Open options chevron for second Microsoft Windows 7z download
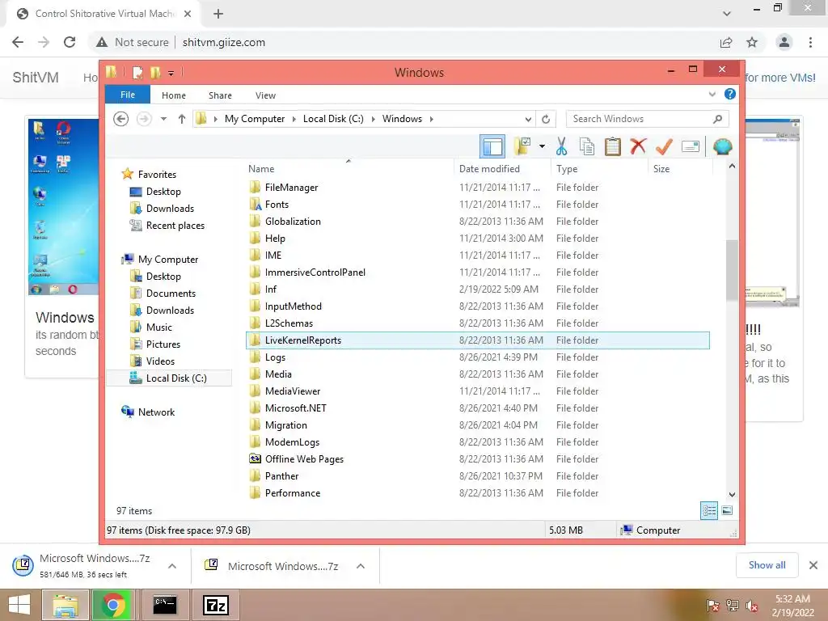828x621 pixels. point(361,566)
